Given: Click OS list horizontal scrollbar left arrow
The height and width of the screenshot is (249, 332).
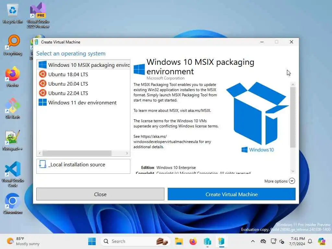Looking at the screenshot, I should point(40,153).
